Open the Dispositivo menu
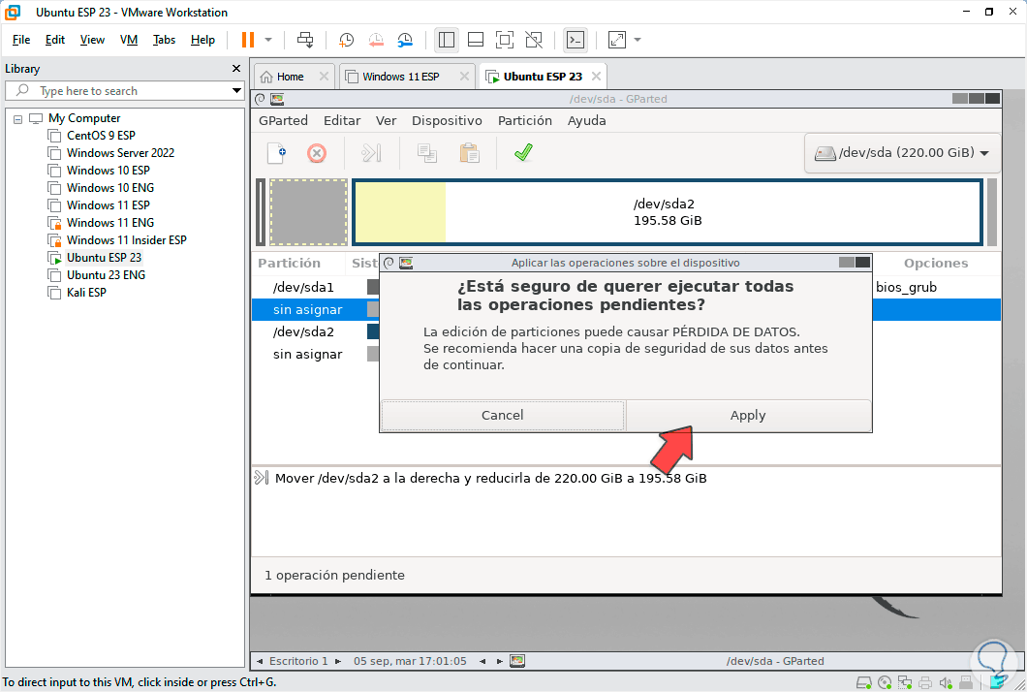The width and height of the screenshot is (1027, 692). [x=447, y=120]
